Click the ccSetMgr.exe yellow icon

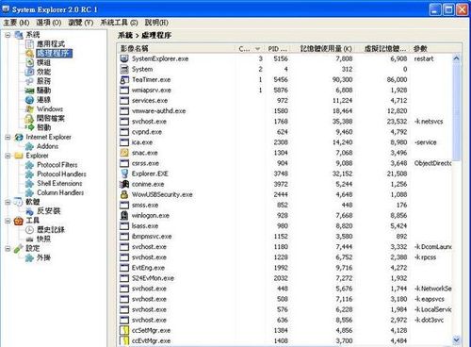[124, 330]
